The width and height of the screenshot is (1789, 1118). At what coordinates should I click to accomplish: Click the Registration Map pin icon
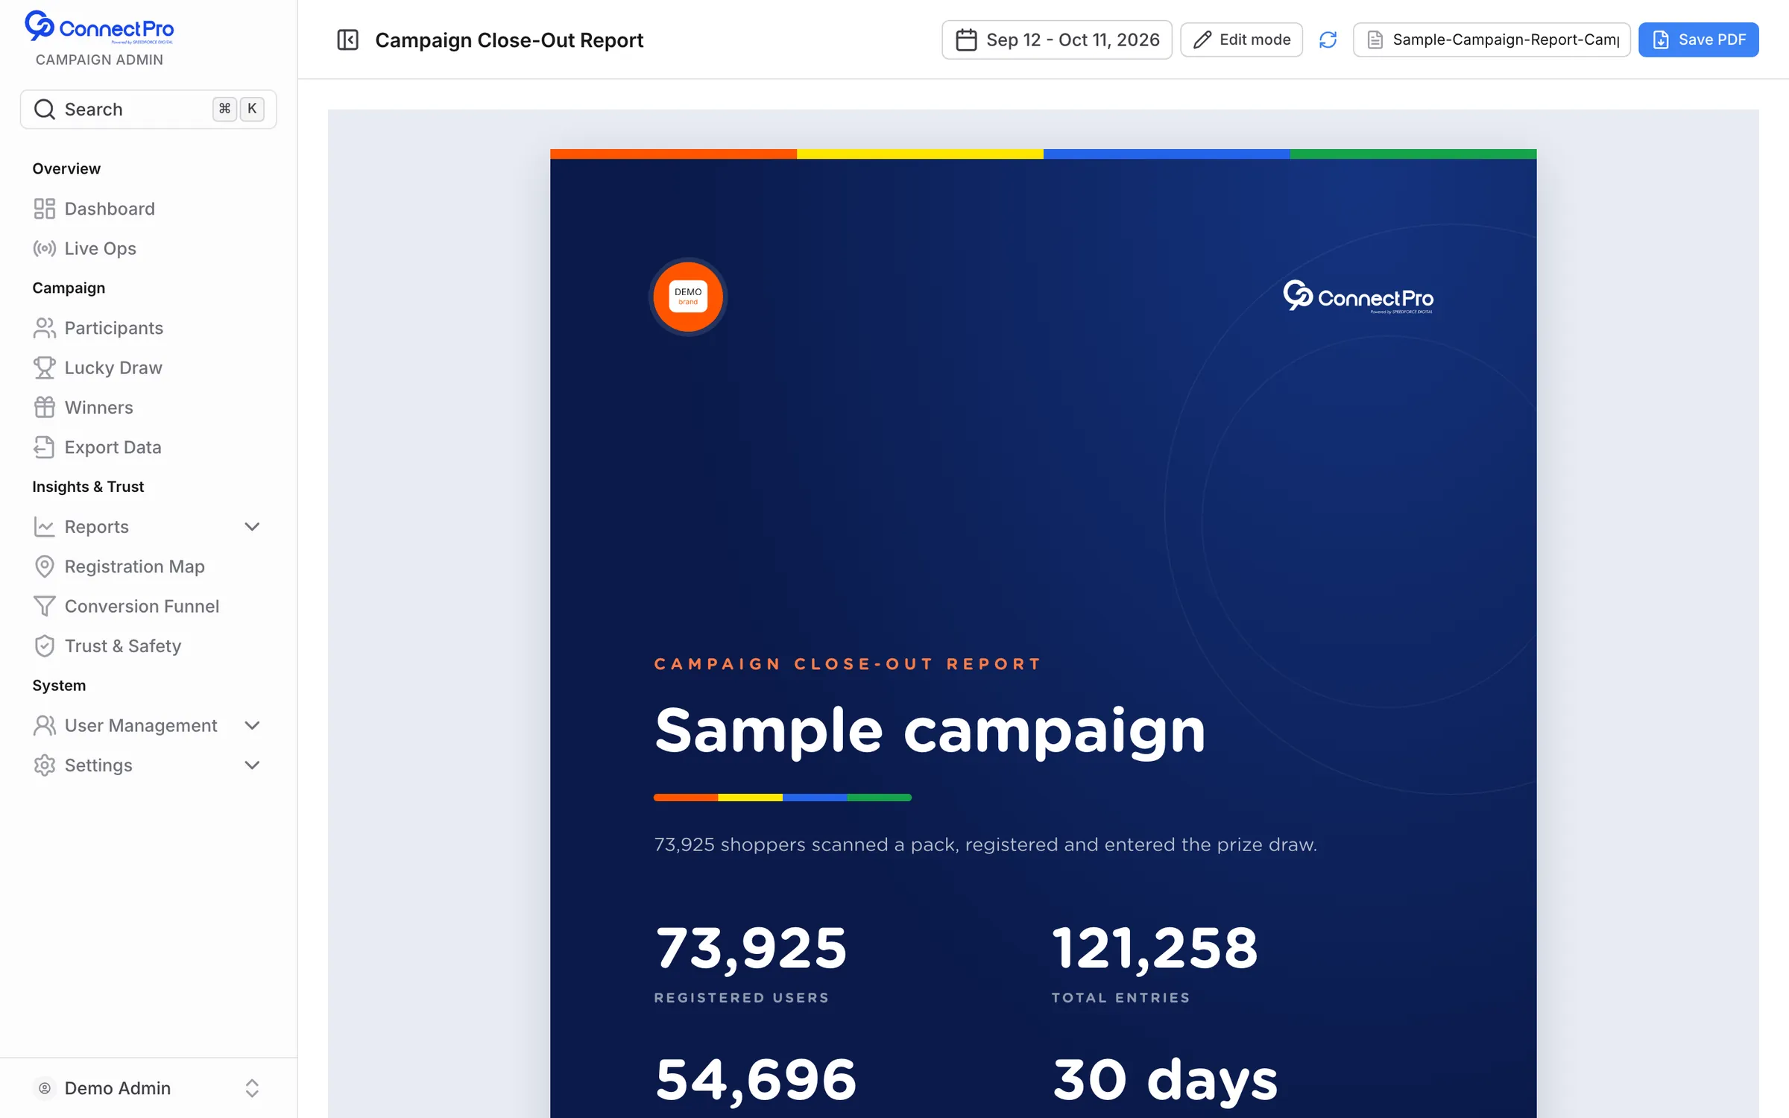pyautogui.click(x=45, y=566)
